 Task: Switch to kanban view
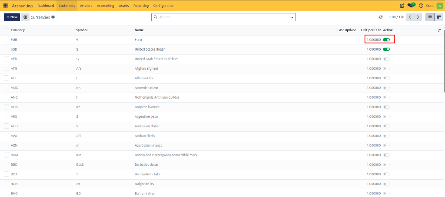(x=438, y=17)
